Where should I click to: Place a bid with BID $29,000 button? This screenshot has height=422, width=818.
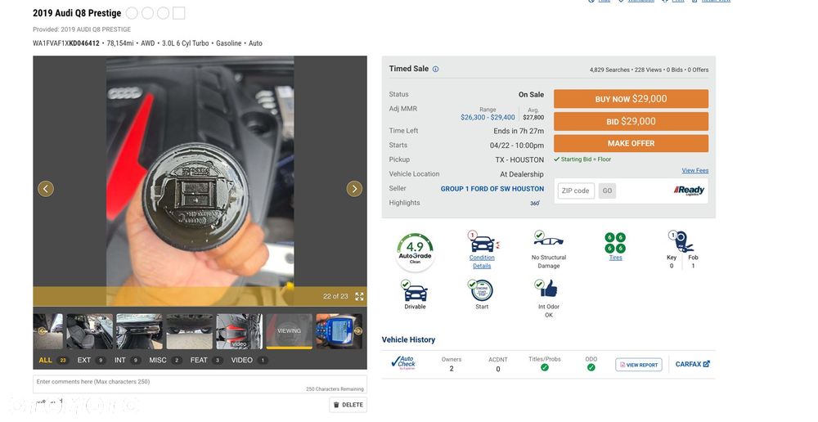click(x=631, y=121)
